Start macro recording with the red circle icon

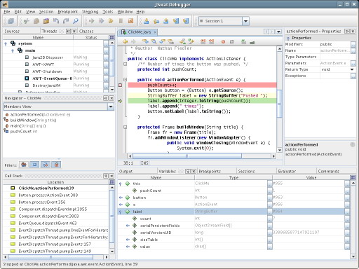pyautogui.click(x=223, y=42)
